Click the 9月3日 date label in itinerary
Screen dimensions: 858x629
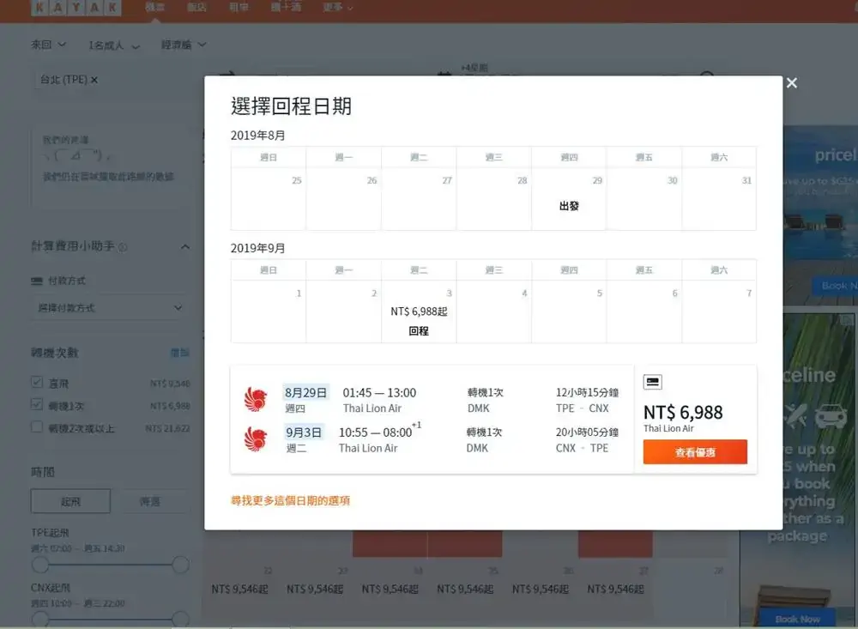pyautogui.click(x=304, y=432)
